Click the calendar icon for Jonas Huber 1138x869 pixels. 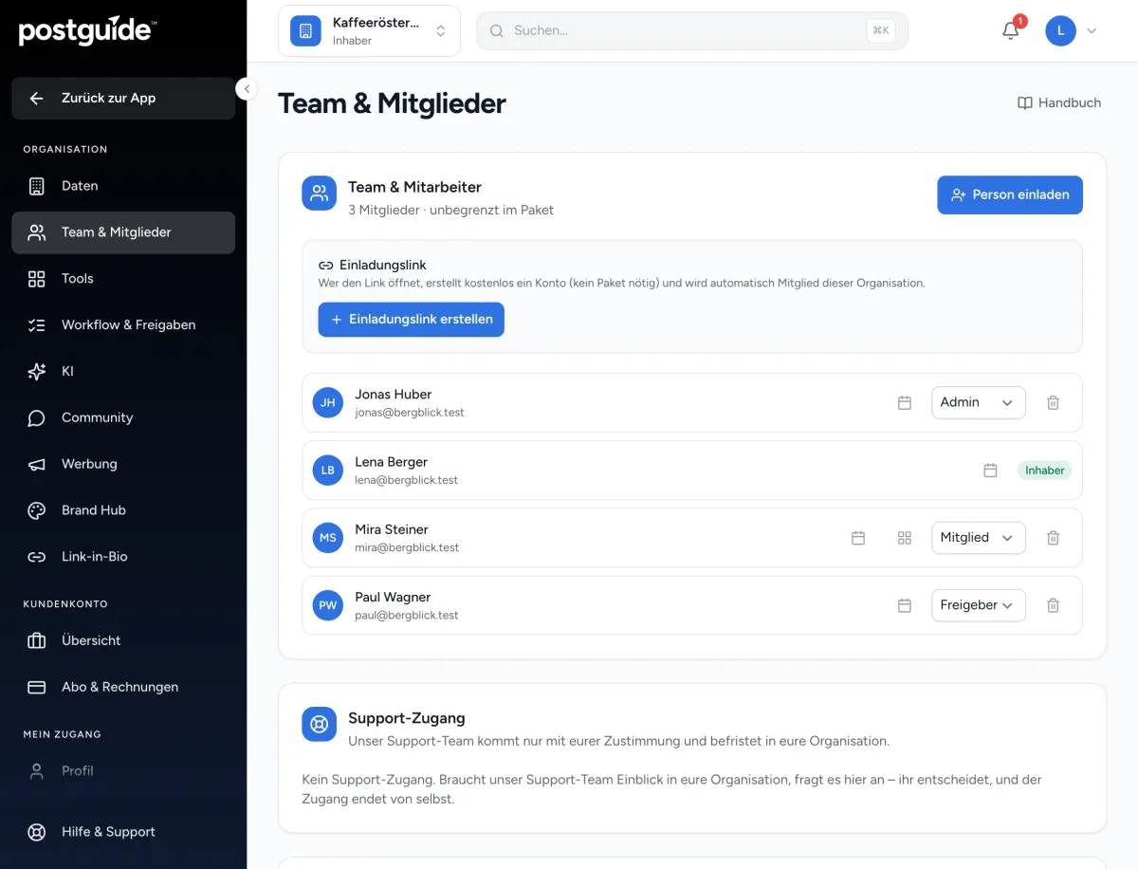coord(905,402)
